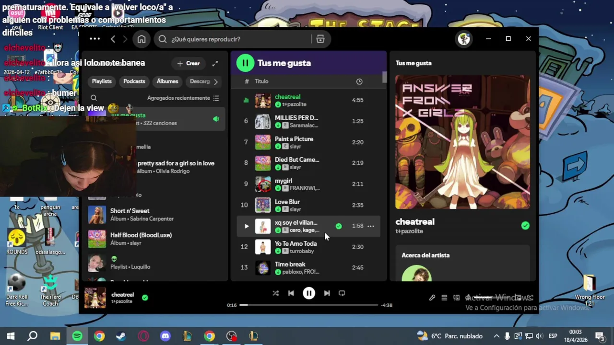Open Half Blood (BloodLuxe) album in library
This screenshot has width=614, height=345.
tap(154, 239)
